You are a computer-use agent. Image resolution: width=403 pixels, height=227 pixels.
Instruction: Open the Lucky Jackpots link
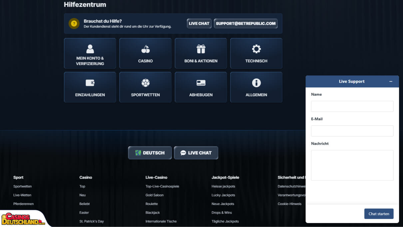coord(223,195)
